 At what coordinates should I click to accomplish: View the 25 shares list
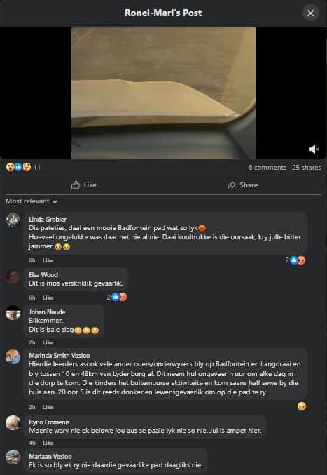[307, 168]
